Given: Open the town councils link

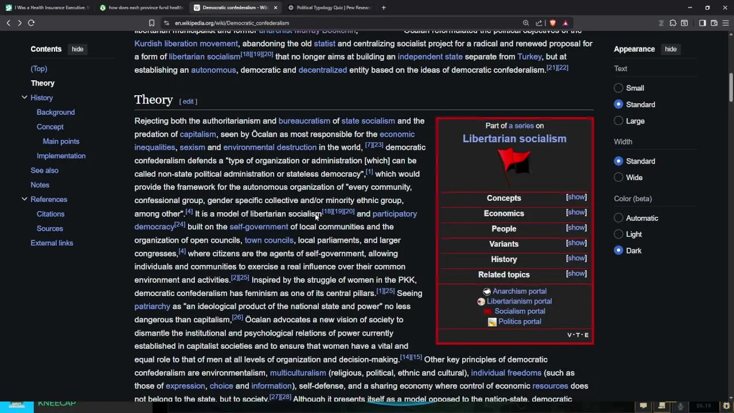Looking at the screenshot, I should [x=269, y=240].
